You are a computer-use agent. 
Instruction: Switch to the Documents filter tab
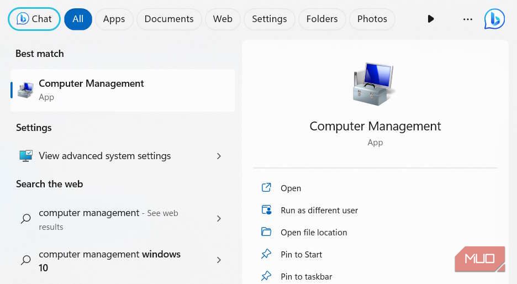click(x=169, y=19)
